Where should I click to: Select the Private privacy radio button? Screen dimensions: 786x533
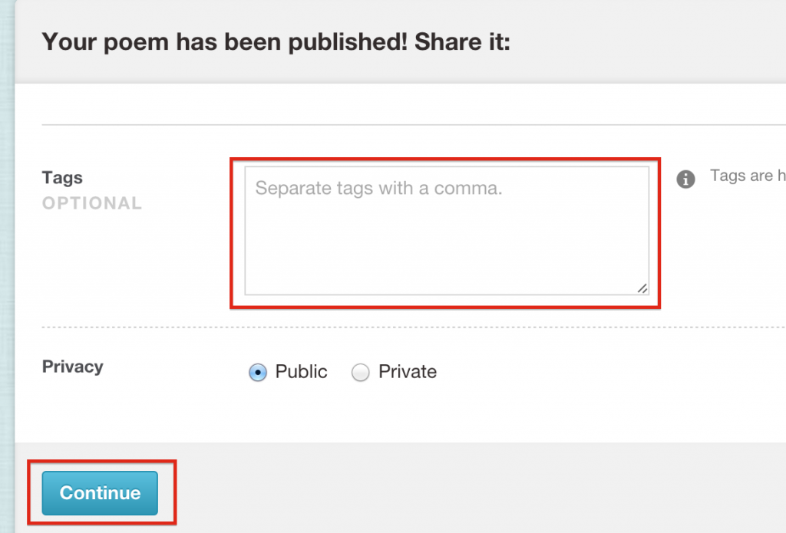click(x=360, y=372)
